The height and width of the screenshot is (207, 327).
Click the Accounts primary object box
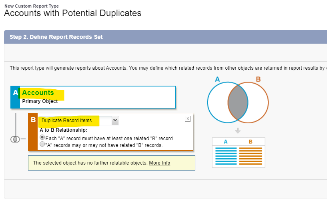pyautogui.click(x=93, y=97)
